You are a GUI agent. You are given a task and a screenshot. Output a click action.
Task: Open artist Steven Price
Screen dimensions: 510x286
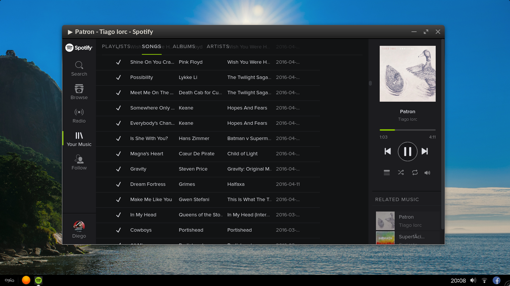pos(193,169)
